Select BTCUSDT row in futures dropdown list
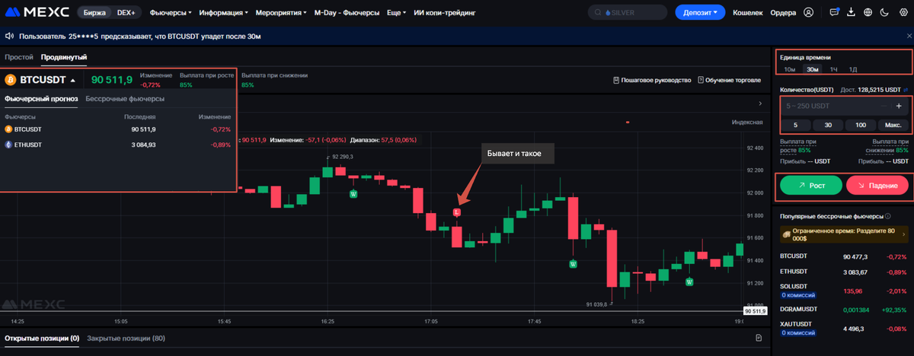The width and height of the screenshot is (914, 356). 117,129
